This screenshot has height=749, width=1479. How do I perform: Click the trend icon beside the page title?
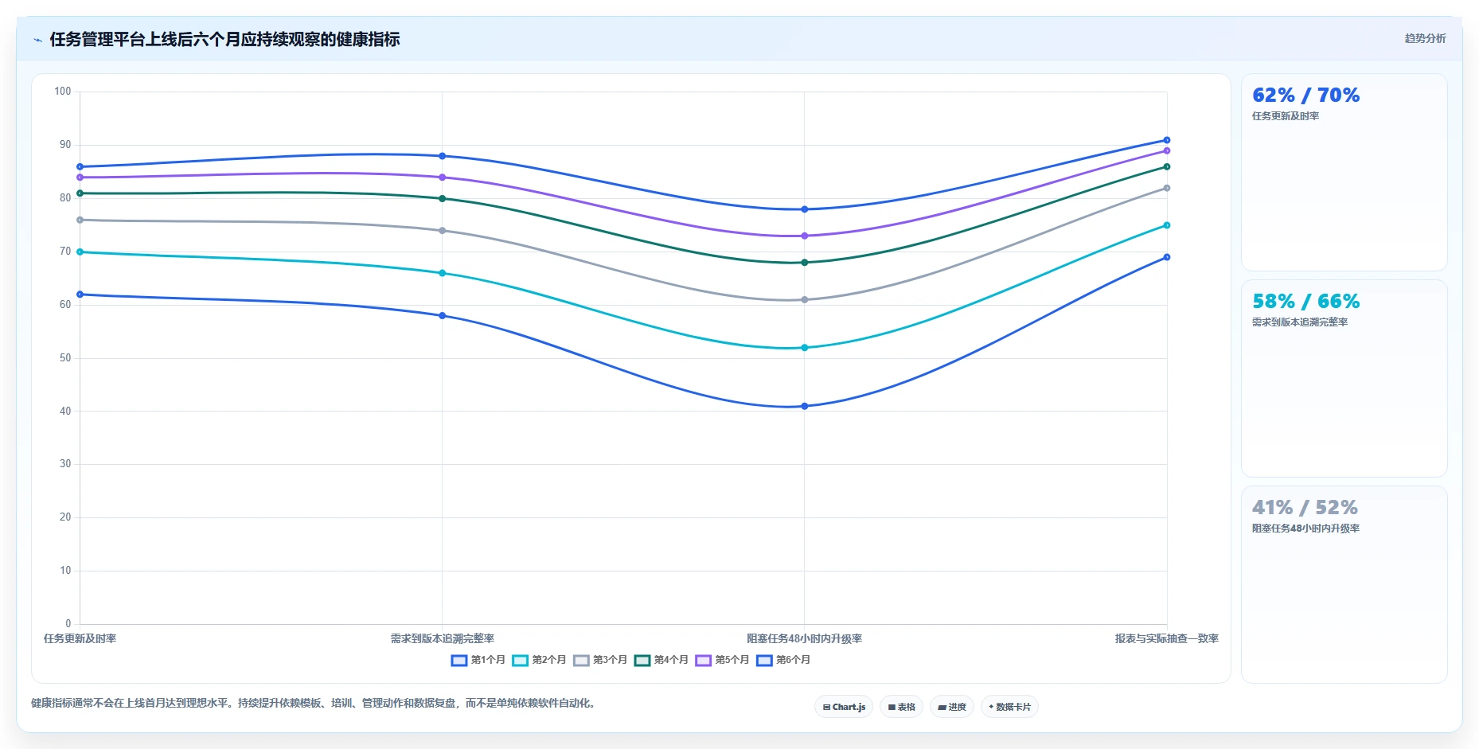pyautogui.click(x=37, y=40)
